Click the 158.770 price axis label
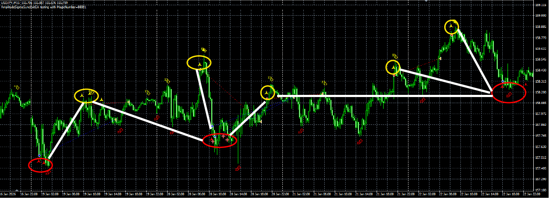 coord(541,37)
